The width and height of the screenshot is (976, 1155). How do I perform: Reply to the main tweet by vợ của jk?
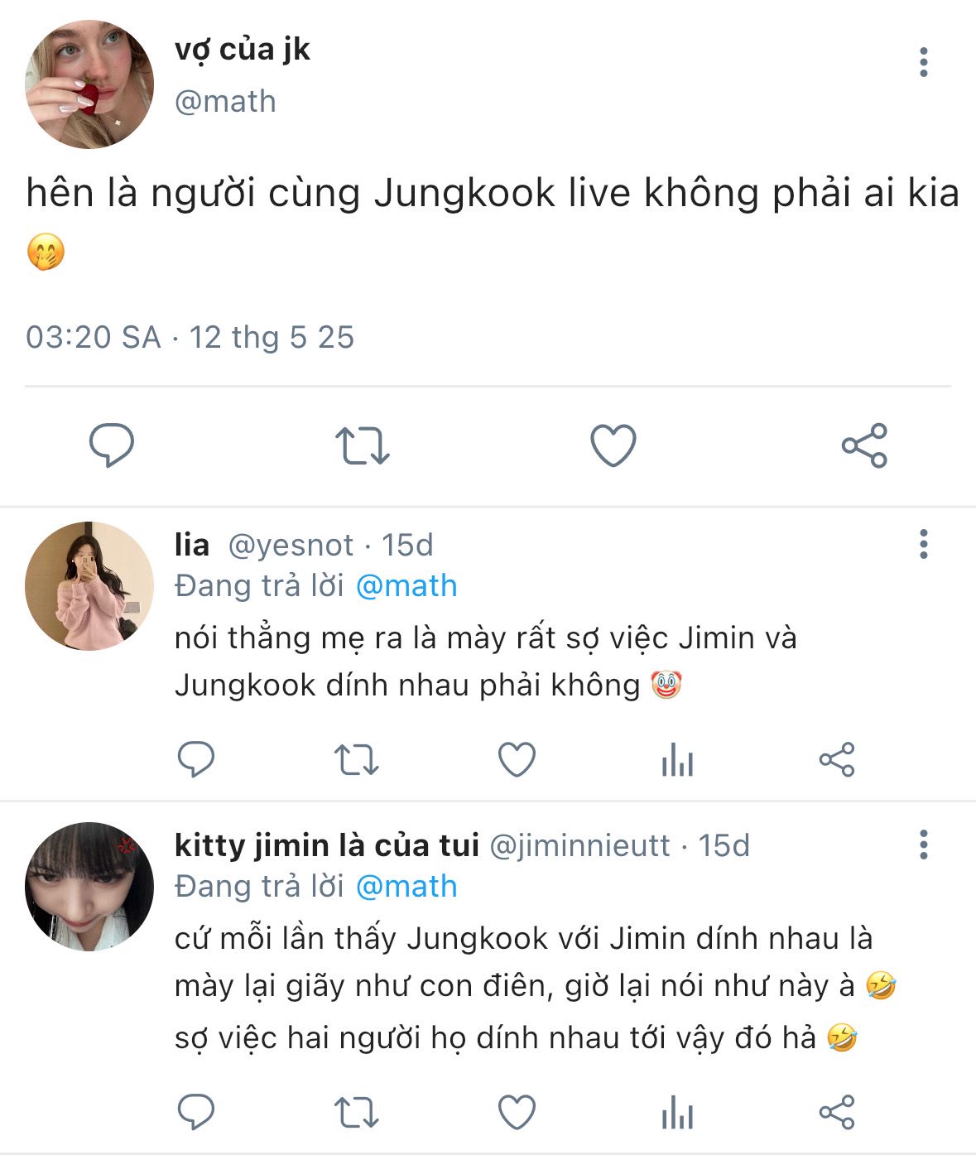coord(112,445)
